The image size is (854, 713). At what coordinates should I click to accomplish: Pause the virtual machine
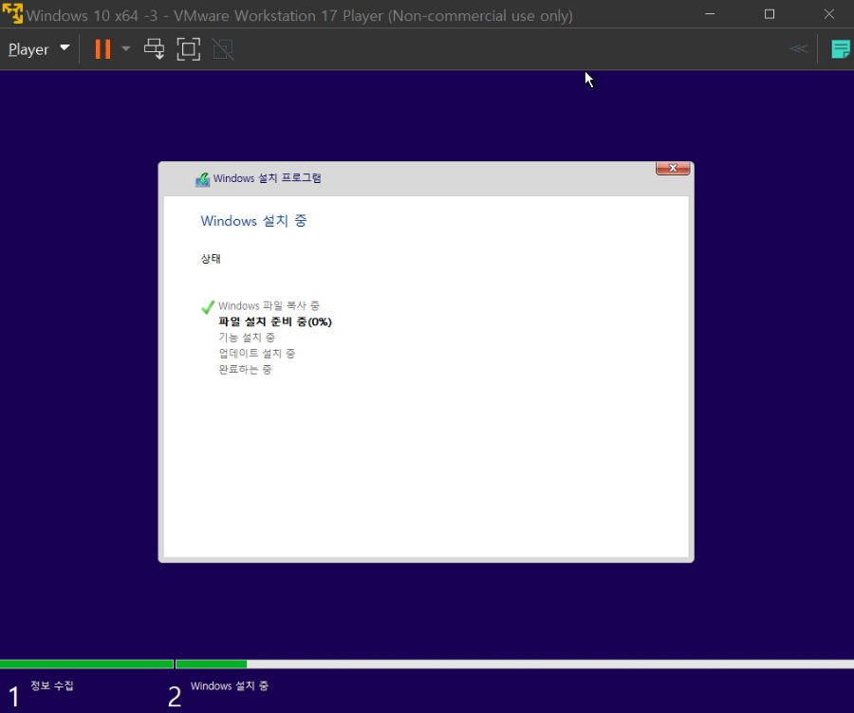[102, 49]
